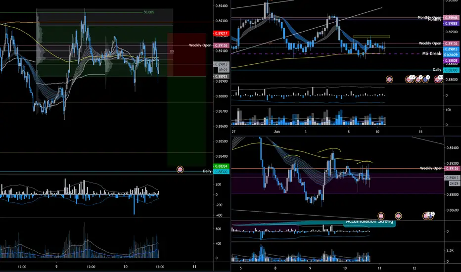Viewport: 461px width, 272px height.
Task: Open the EU event icon badged 2, bottom-right chart
Action: click(x=431, y=215)
